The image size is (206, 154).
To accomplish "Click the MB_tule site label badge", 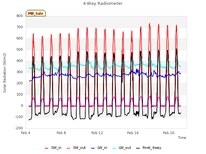I will tap(36, 13).
